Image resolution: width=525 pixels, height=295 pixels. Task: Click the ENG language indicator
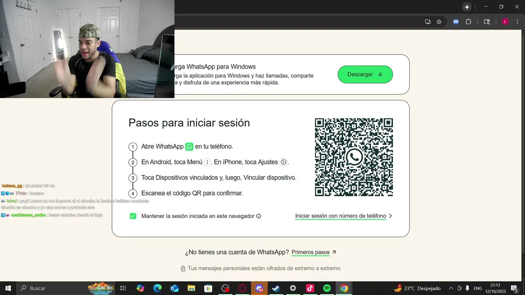pos(478,288)
